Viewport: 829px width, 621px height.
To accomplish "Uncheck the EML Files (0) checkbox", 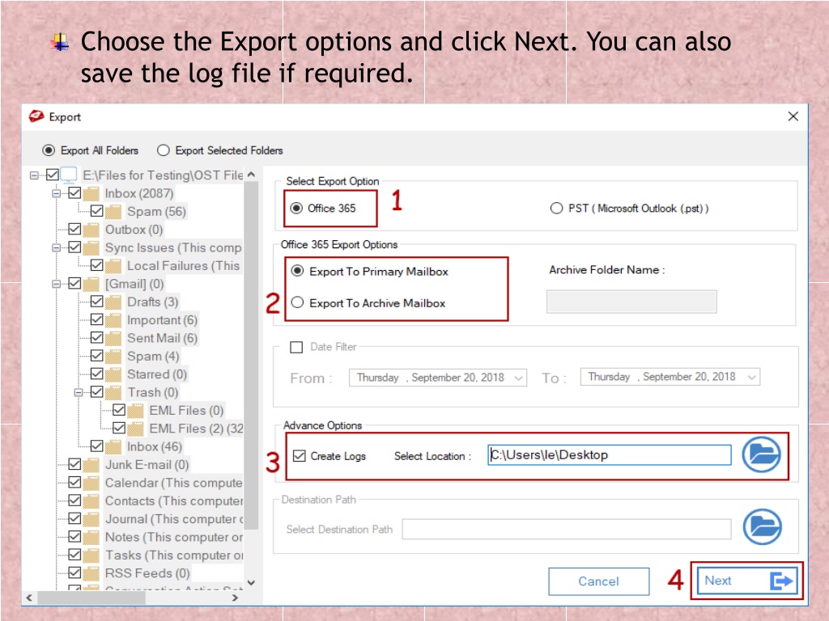I will coord(119,410).
